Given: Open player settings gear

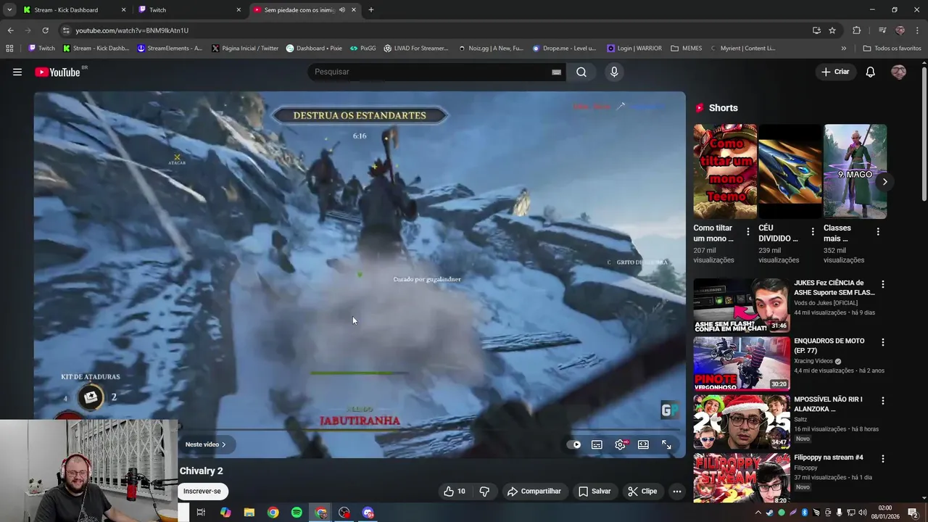Looking at the screenshot, I should coord(620,444).
